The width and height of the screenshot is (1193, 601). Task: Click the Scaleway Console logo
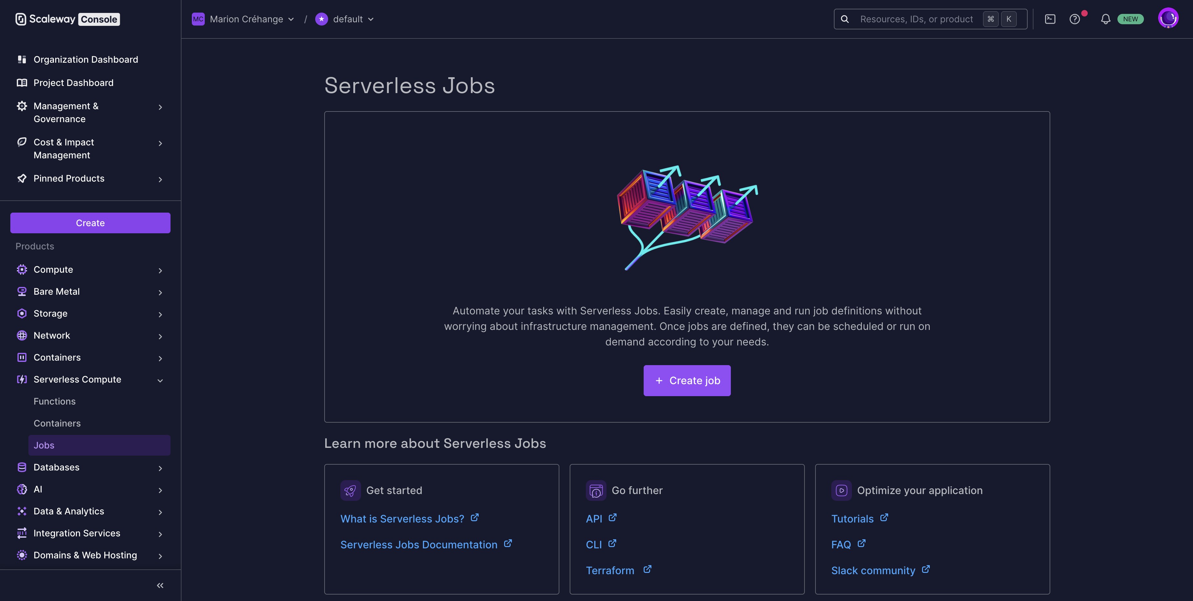(67, 19)
